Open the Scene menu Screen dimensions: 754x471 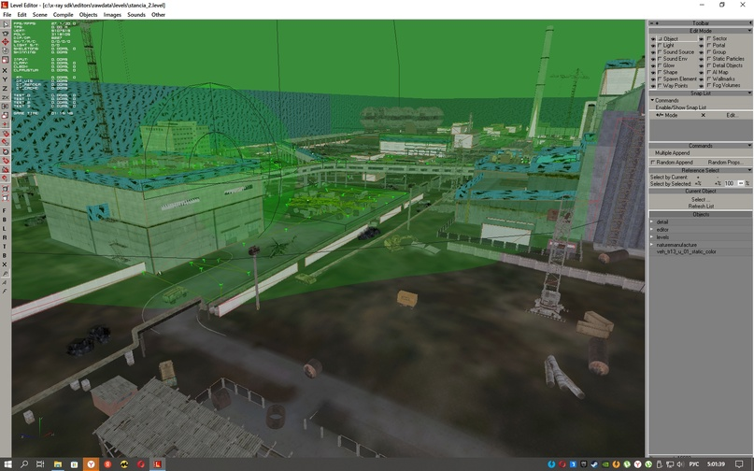pos(40,15)
